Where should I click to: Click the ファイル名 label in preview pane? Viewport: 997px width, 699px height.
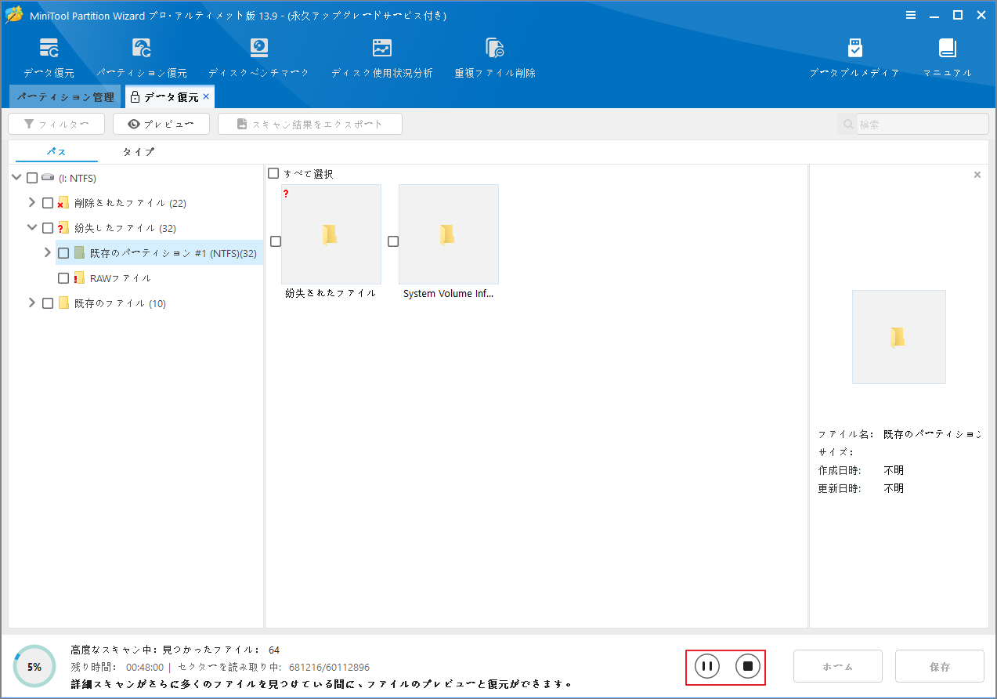847,433
